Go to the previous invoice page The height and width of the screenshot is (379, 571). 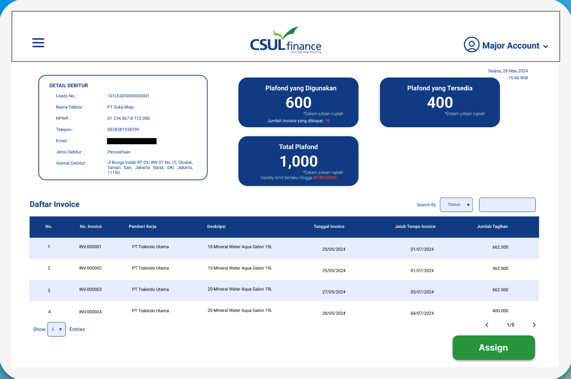click(x=487, y=325)
